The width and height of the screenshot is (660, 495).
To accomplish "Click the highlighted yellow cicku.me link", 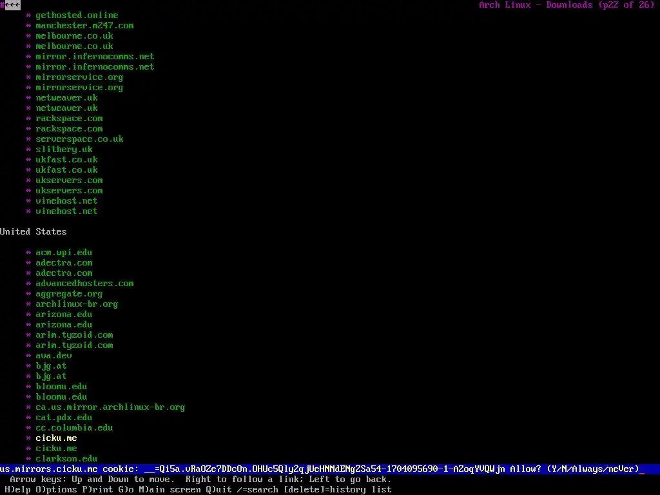I will click(57, 438).
